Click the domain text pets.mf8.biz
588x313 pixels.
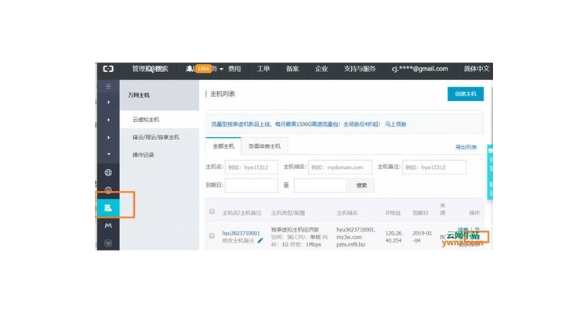click(x=350, y=244)
